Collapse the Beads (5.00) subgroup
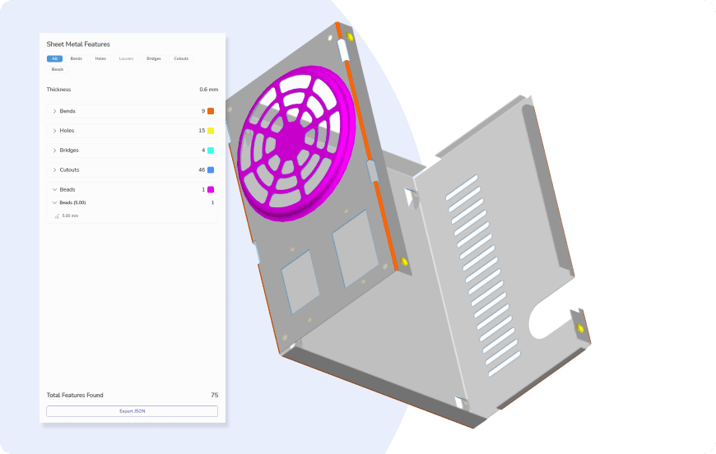The width and height of the screenshot is (716, 454). click(132, 202)
